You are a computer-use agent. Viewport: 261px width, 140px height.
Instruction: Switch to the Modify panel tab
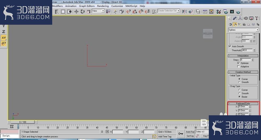click(235, 18)
